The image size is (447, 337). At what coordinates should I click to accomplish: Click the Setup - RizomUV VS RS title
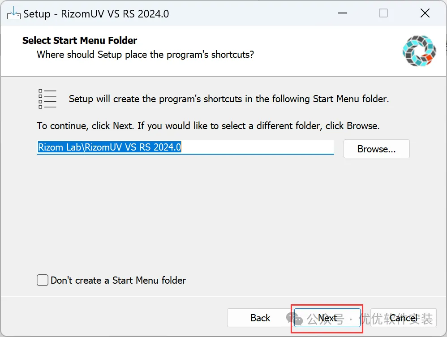(96, 14)
